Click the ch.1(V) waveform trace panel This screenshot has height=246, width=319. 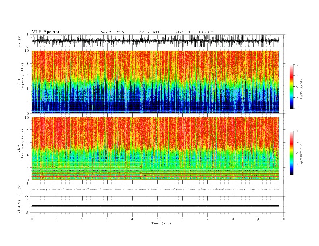(158, 41)
